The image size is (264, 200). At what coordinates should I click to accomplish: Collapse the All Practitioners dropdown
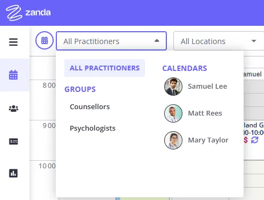pos(111,41)
